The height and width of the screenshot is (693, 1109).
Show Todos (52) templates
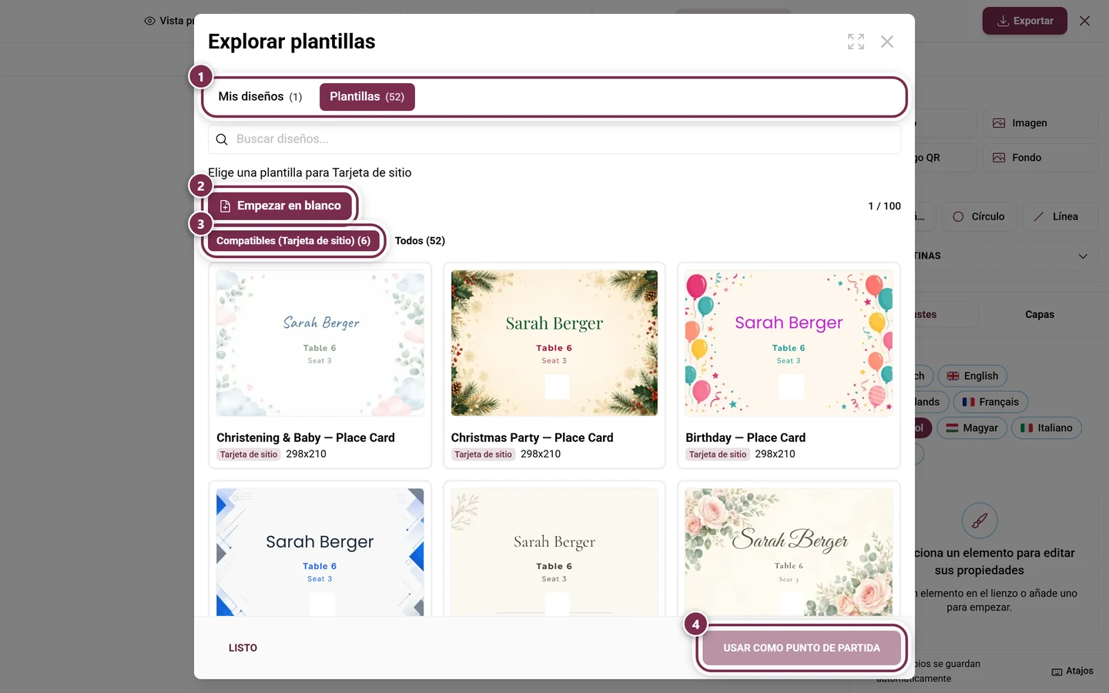(420, 241)
